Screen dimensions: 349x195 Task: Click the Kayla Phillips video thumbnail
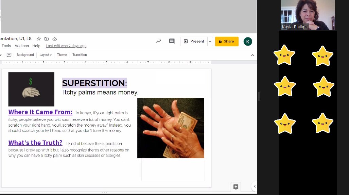click(308, 15)
